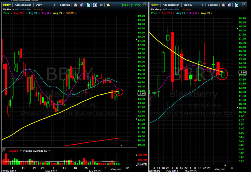The height and width of the screenshot is (172, 251).
Task: Click the cube icon in Daily chart toolbar
Action: click(x=82, y=5)
